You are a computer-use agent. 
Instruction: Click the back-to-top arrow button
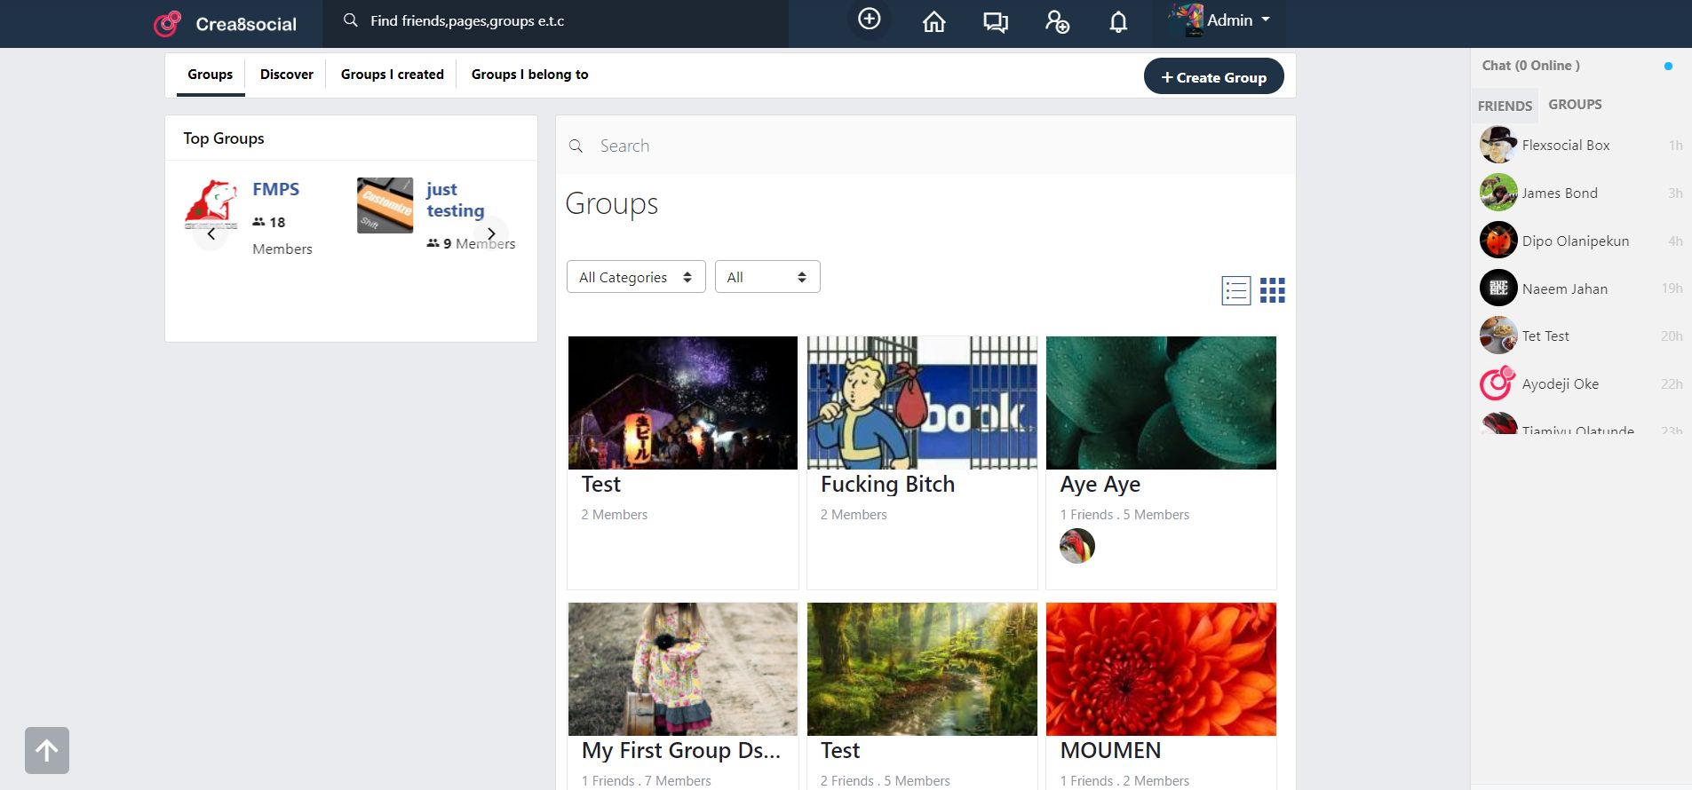pos(47,751)
